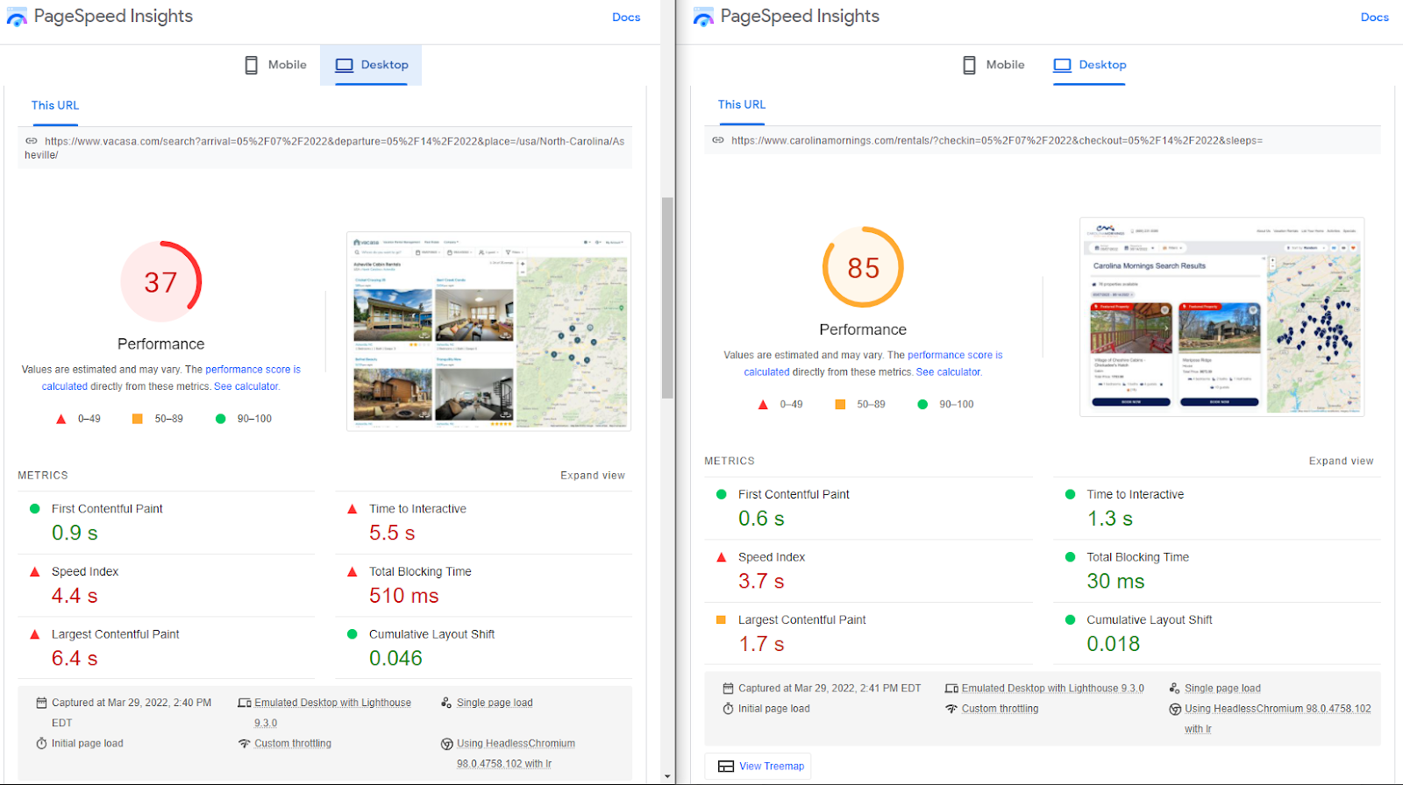This screenshot has height=785, width=1403.
Task: Select Desktop tab in left window
Action: (372, 65)
